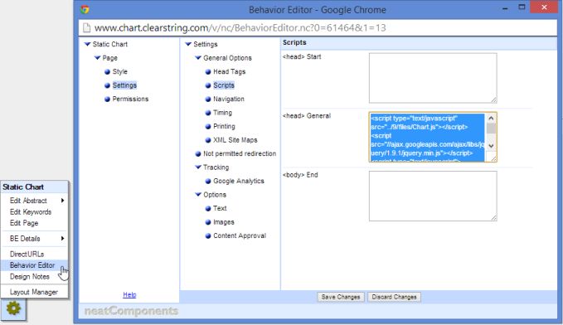Select the blue bullet next to Permissions
This screenshot has height=325, width=563.
click(107, 99)
